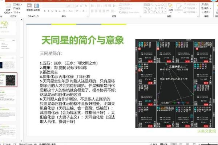The image size is (218, 145).
Task: Click the zoom slider in status bar
Action: (x=209, y=144)
